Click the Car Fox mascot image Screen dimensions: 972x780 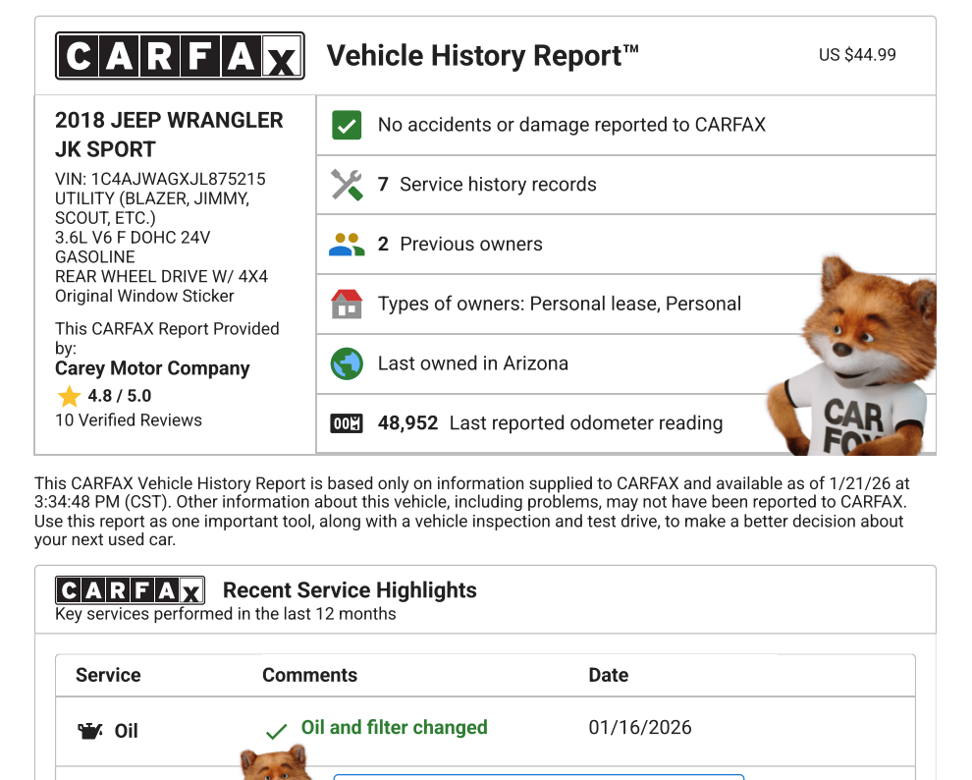[x=856, y=359]
